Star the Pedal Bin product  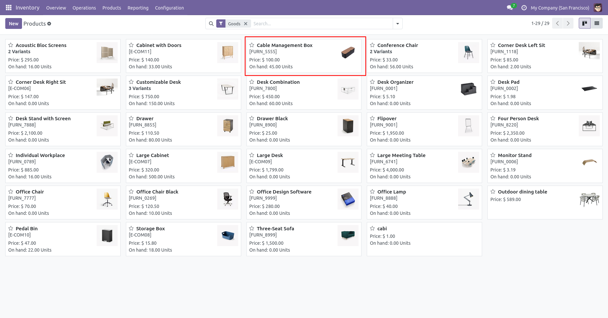coord(11,228)
